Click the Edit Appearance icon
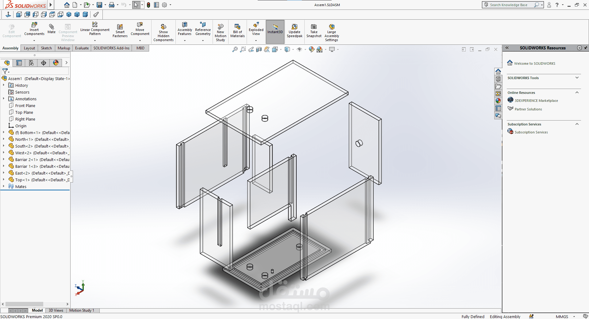Screen dimensions: 589x319 pos(312,49)
